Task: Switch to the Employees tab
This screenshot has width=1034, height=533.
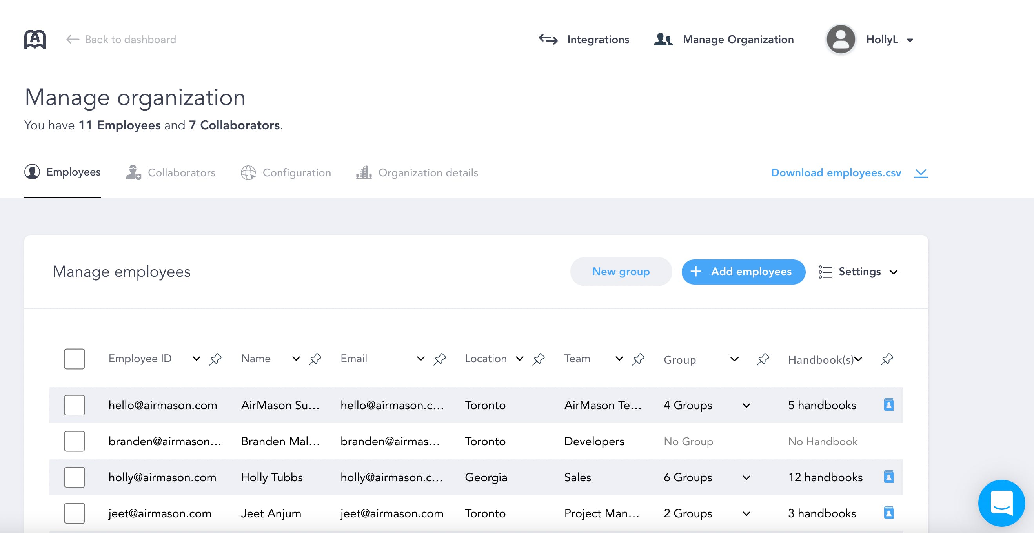Action: (x=63, y=172)
